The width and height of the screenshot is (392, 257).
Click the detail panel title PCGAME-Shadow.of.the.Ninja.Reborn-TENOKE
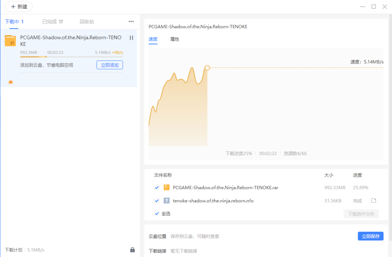pyautogui.click(x=198, y=27)
